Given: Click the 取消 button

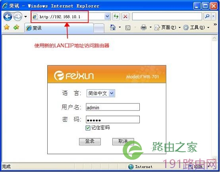Looking at the screenshot, I should click(123, 141).
